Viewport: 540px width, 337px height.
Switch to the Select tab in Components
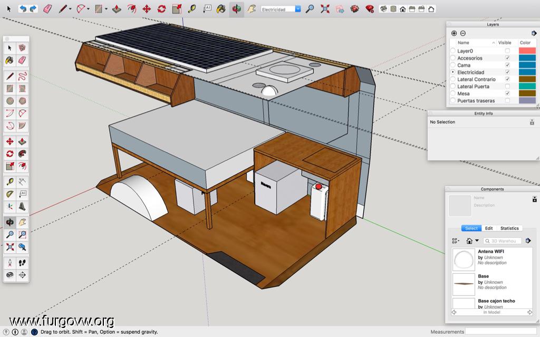(x=471, y=228)
